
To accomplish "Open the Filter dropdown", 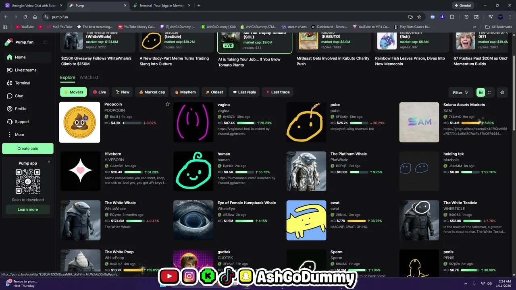I will pyautogui.click(x=460, y=93).
